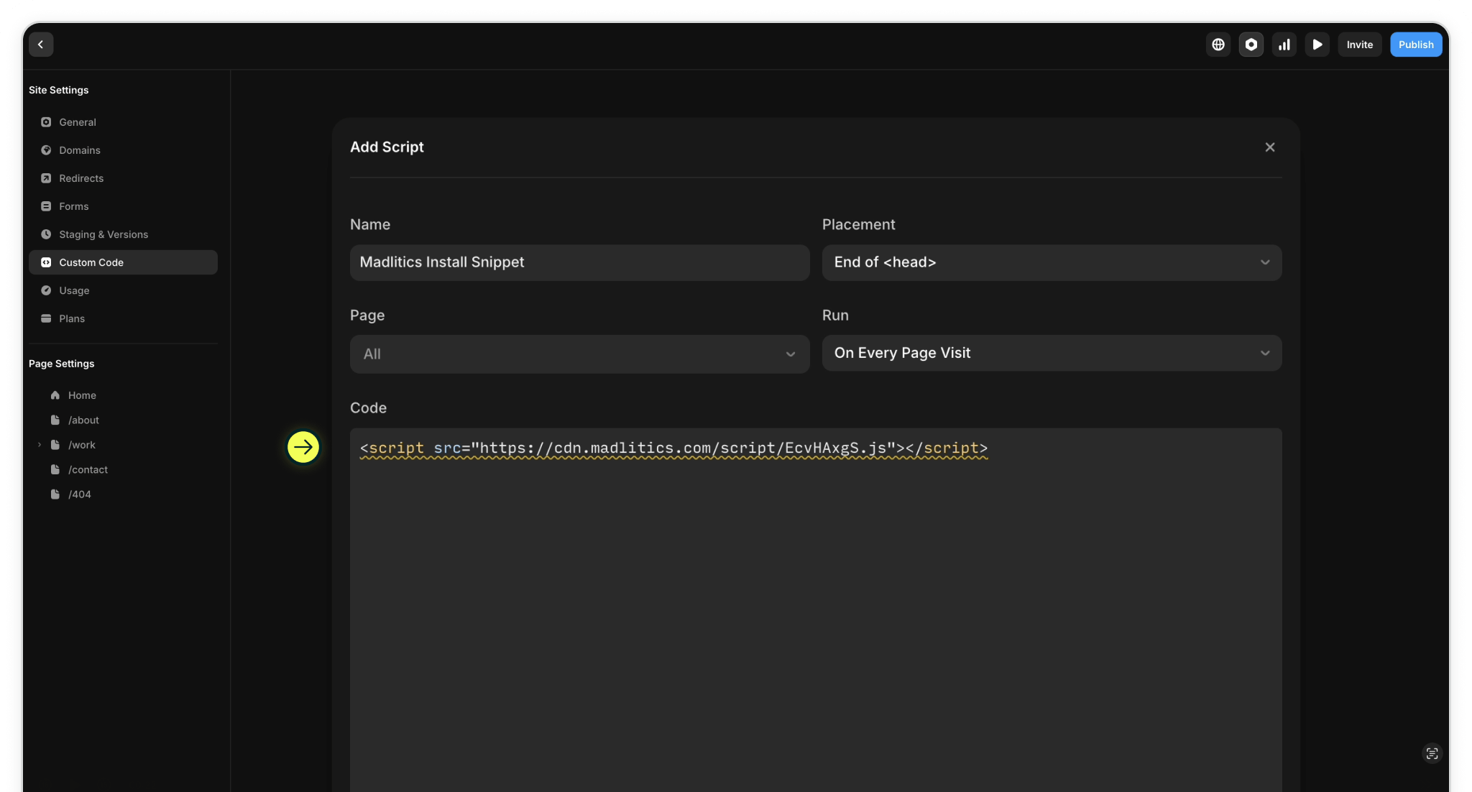
Task: Open the Page dropdown set to All
Action: pos(579,354)
